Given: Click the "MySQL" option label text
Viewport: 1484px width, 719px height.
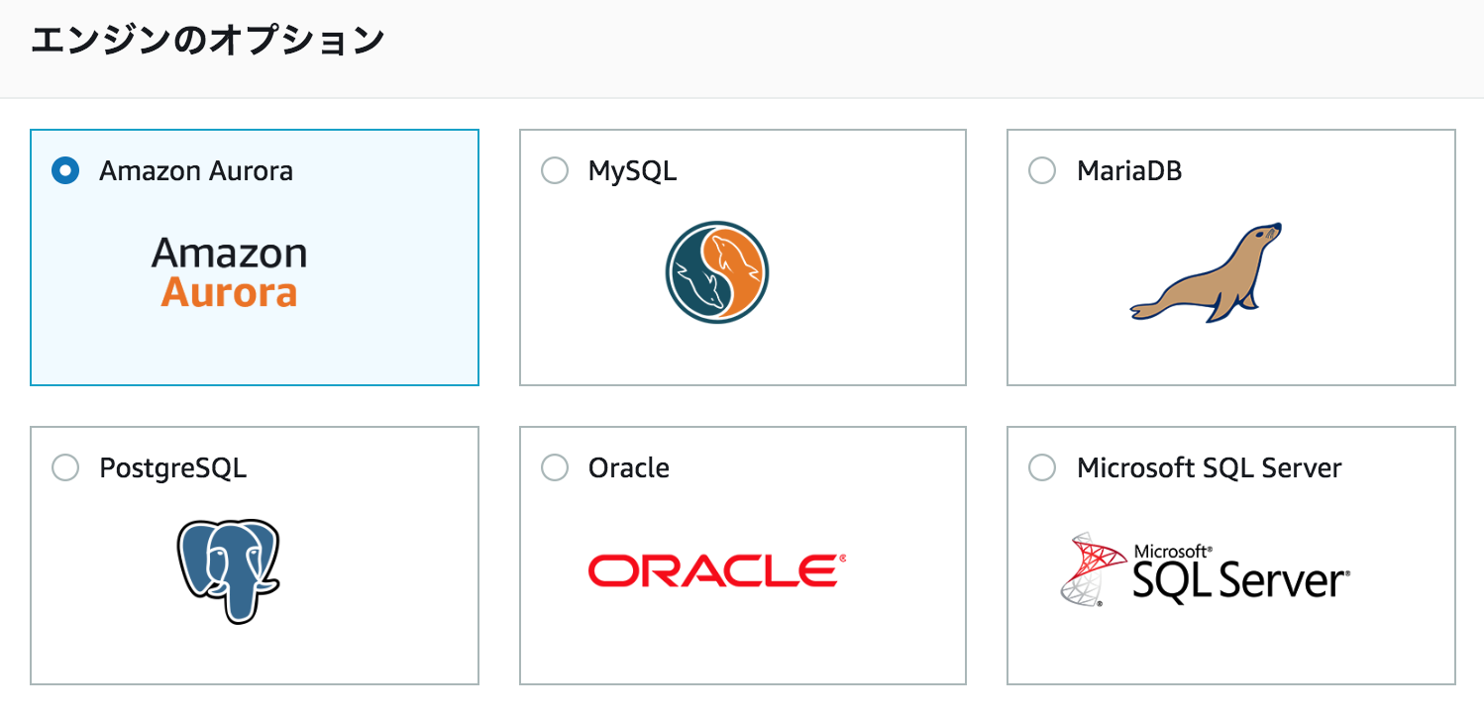Looking at the screenshot, I should (x=632, y=171).
